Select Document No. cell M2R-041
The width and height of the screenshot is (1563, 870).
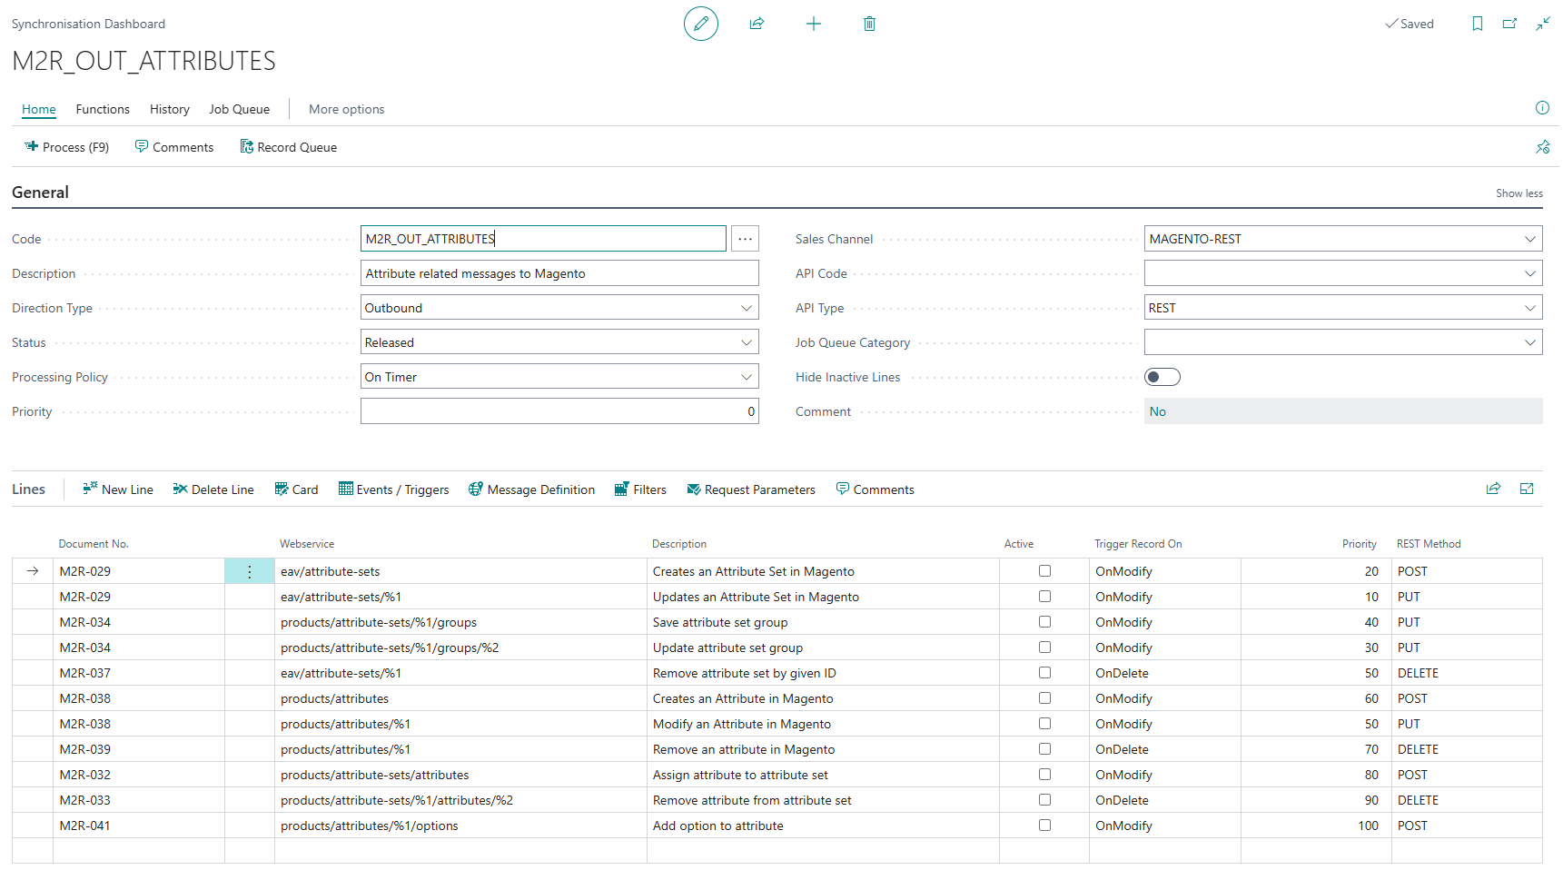(139, 826)
